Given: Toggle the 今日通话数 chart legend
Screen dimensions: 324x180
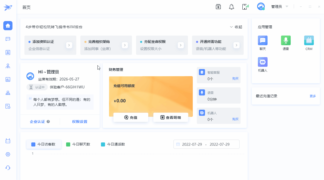Looking at the screenshot, I should coord(113,144).
